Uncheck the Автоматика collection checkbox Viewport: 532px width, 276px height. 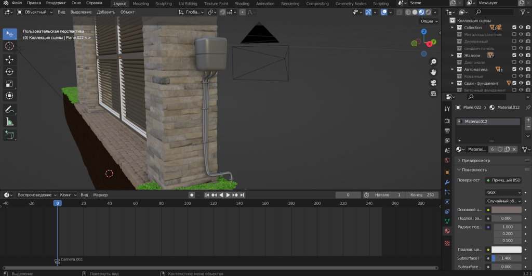tap(514, 69)
